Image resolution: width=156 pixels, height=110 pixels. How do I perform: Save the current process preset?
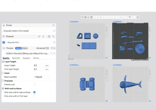[52, 53]
